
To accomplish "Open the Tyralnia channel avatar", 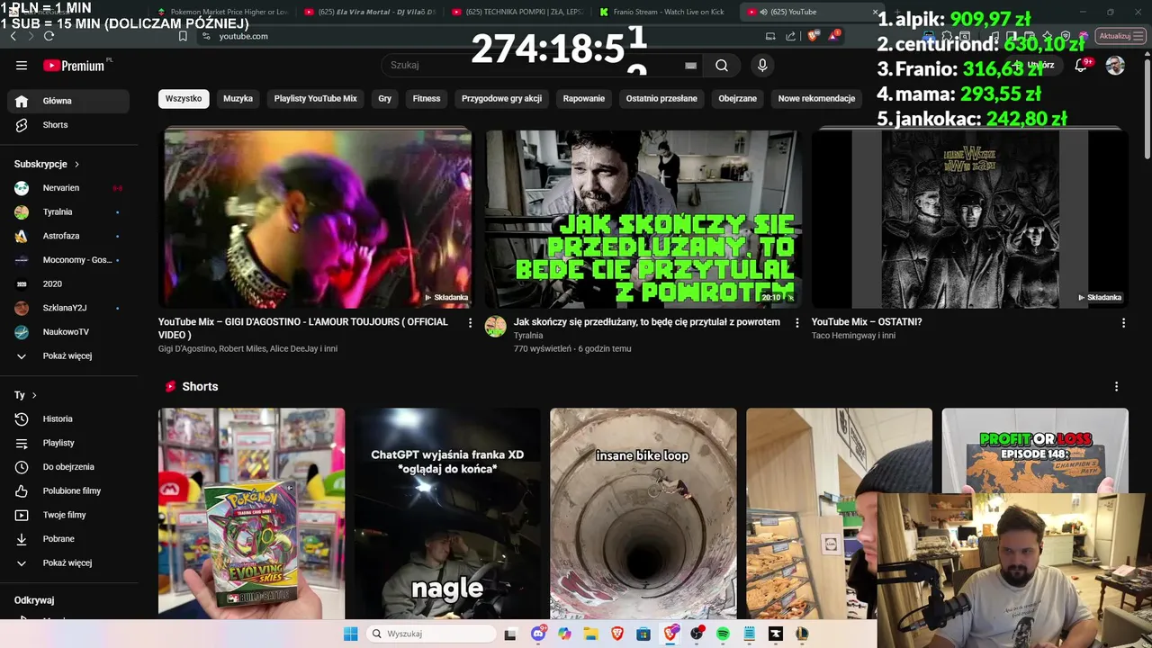I will (x=496, y=327).
